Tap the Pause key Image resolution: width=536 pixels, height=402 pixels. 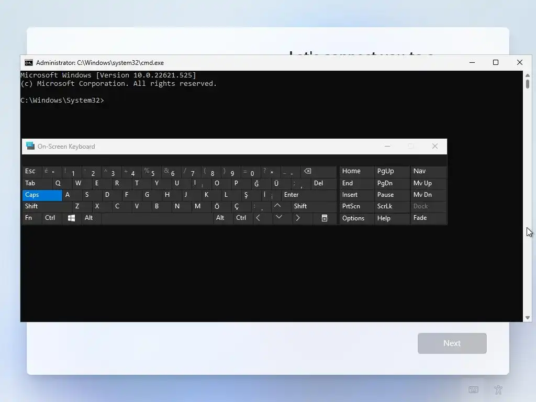point(392,195)
